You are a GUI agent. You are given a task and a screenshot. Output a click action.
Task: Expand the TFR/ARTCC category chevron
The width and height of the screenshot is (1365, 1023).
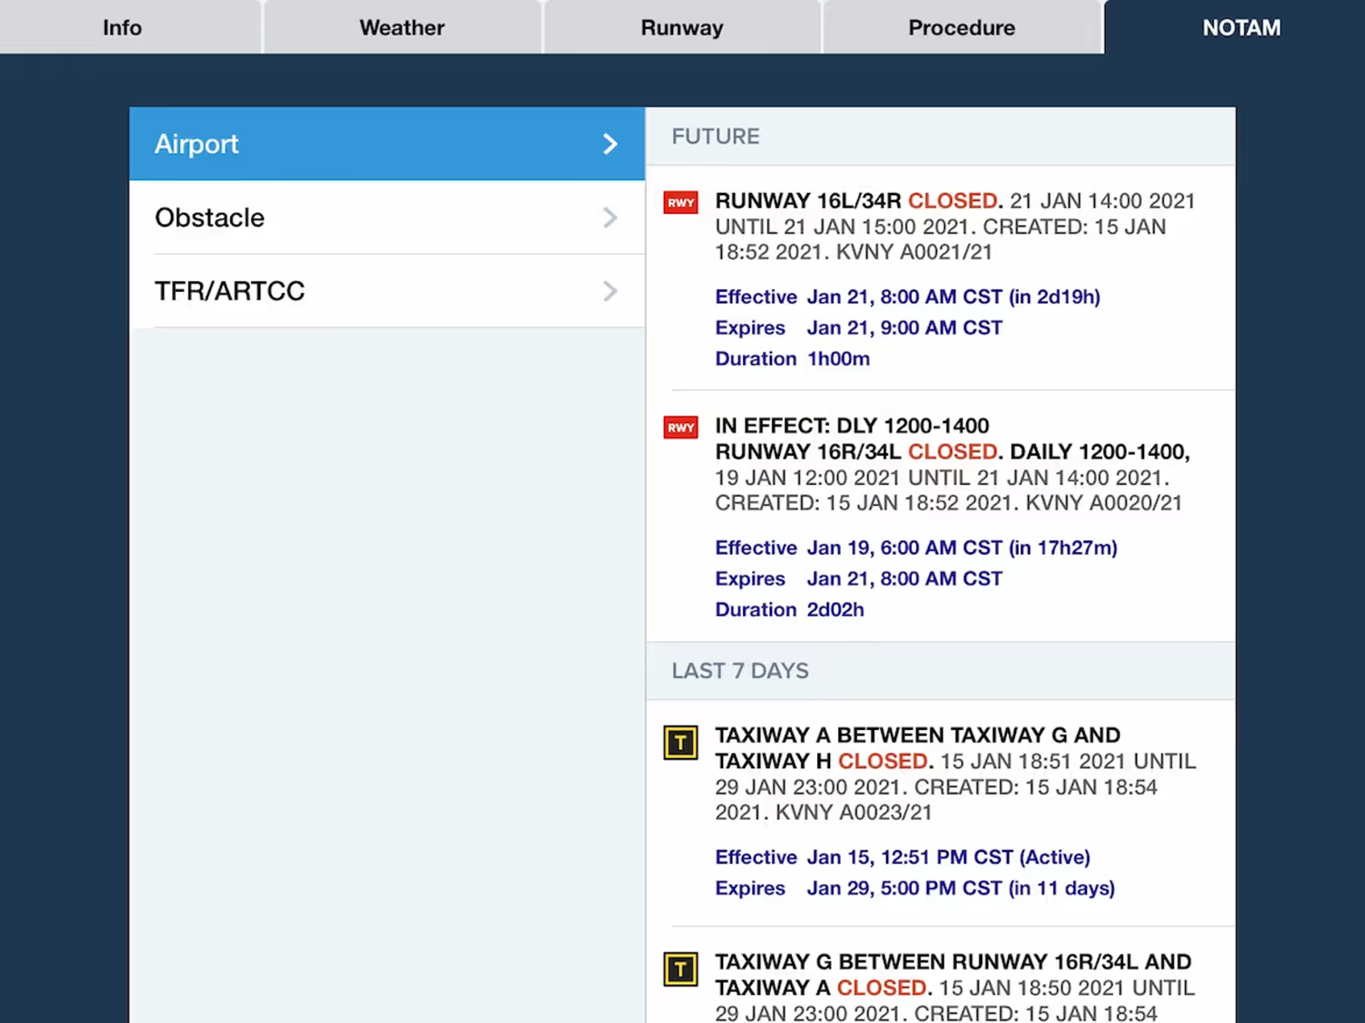pyautogui.click(x=610, y=291)
